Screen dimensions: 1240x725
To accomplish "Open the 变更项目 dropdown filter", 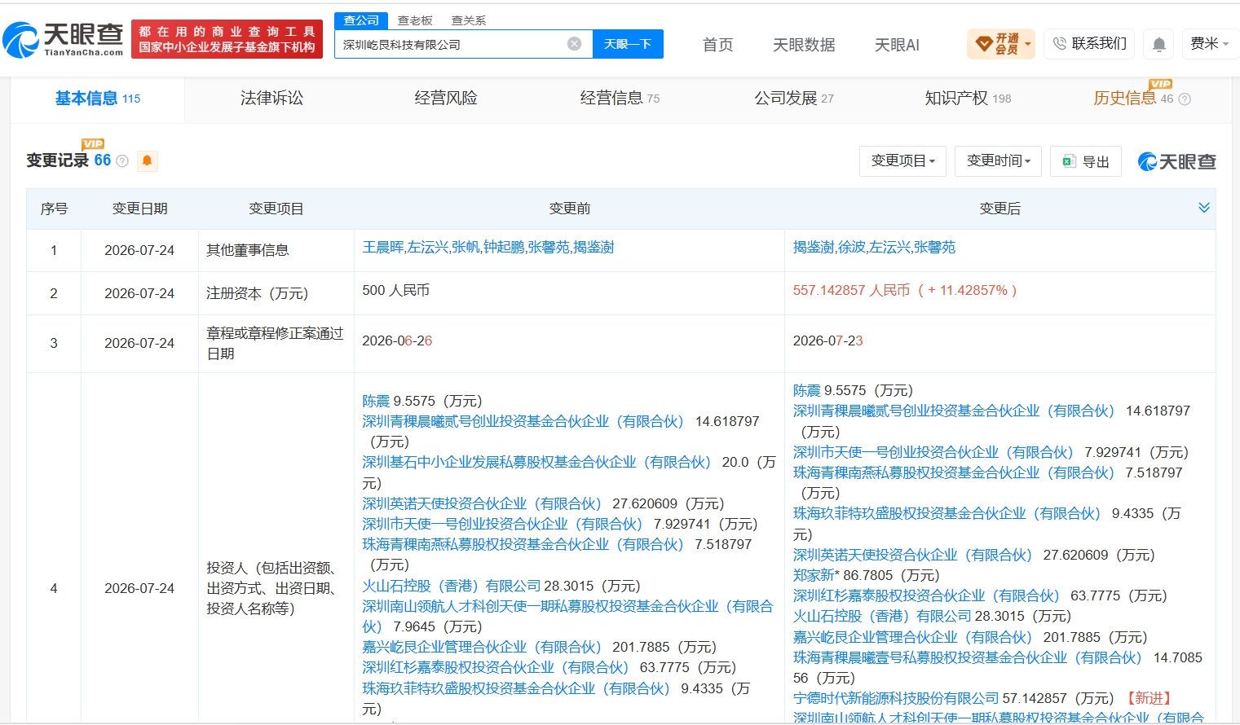I will click(x=902, y=161).
